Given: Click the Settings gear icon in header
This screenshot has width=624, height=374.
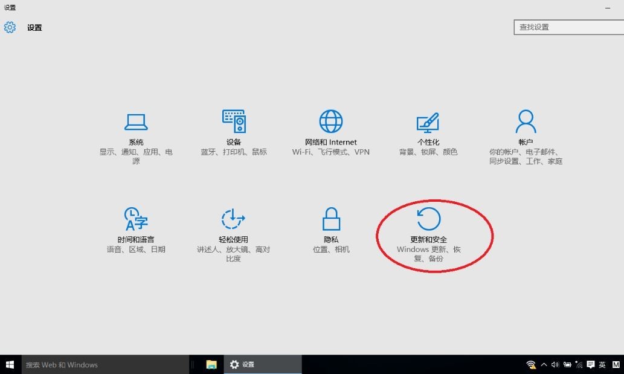Looking at the screenshot, I should (x=10, y=27).
